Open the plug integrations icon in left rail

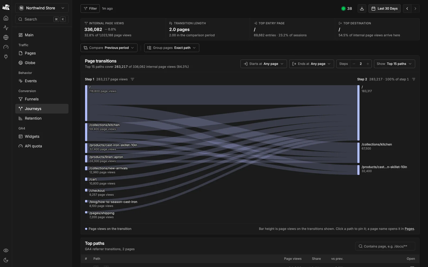pyautogui.click(x=6, y=57)
